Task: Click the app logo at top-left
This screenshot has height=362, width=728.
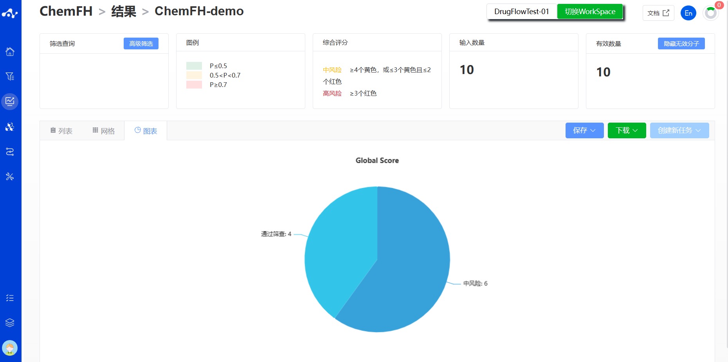Action: (10, 13)
